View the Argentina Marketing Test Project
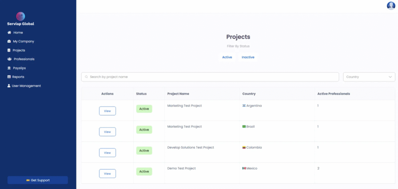Screen dimensions: 398x189 click(x=107, y=111)
